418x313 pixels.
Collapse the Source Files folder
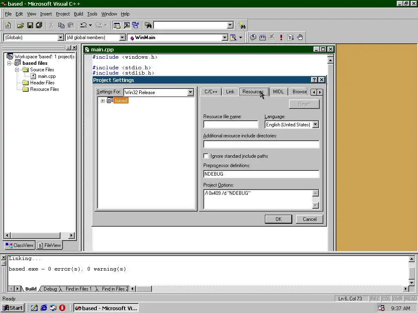pos(17,70)
